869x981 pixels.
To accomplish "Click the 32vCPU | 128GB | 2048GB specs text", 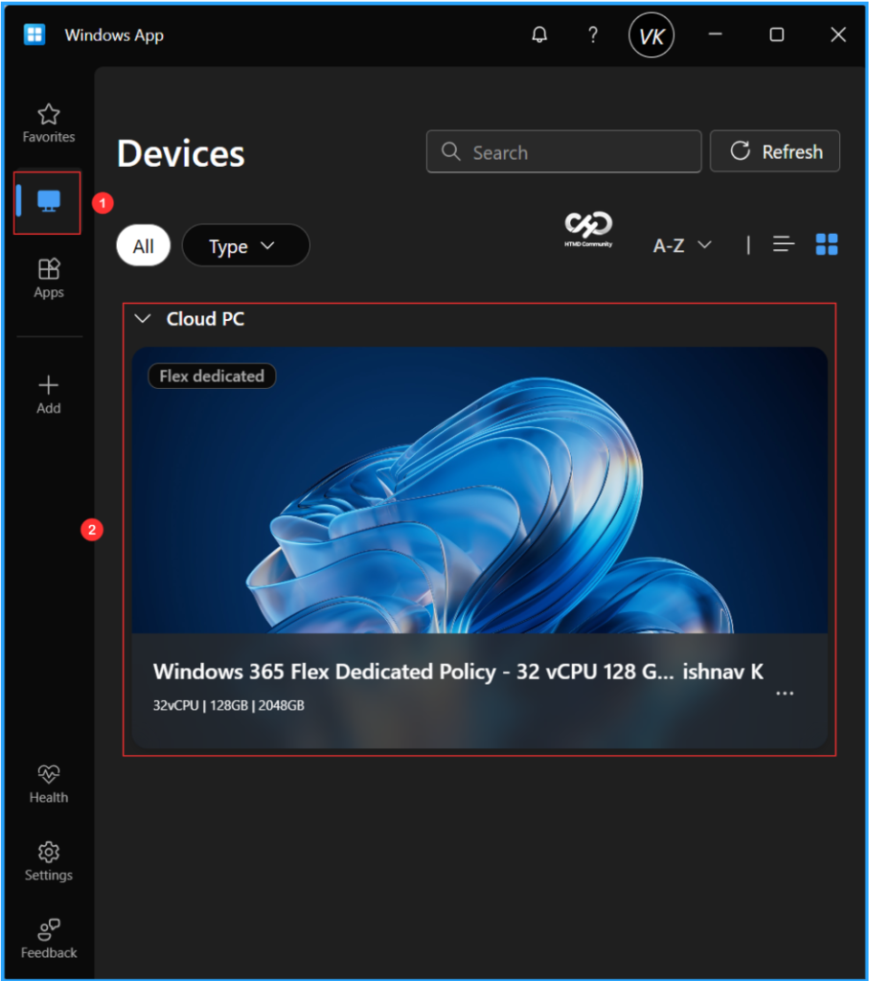I will point(228,706).
